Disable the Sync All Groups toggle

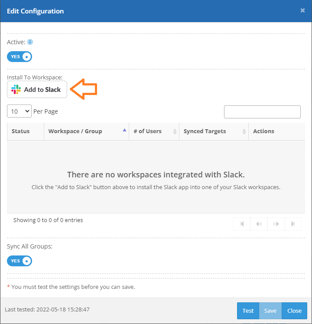pyautogui.click(x=19, y=261)
